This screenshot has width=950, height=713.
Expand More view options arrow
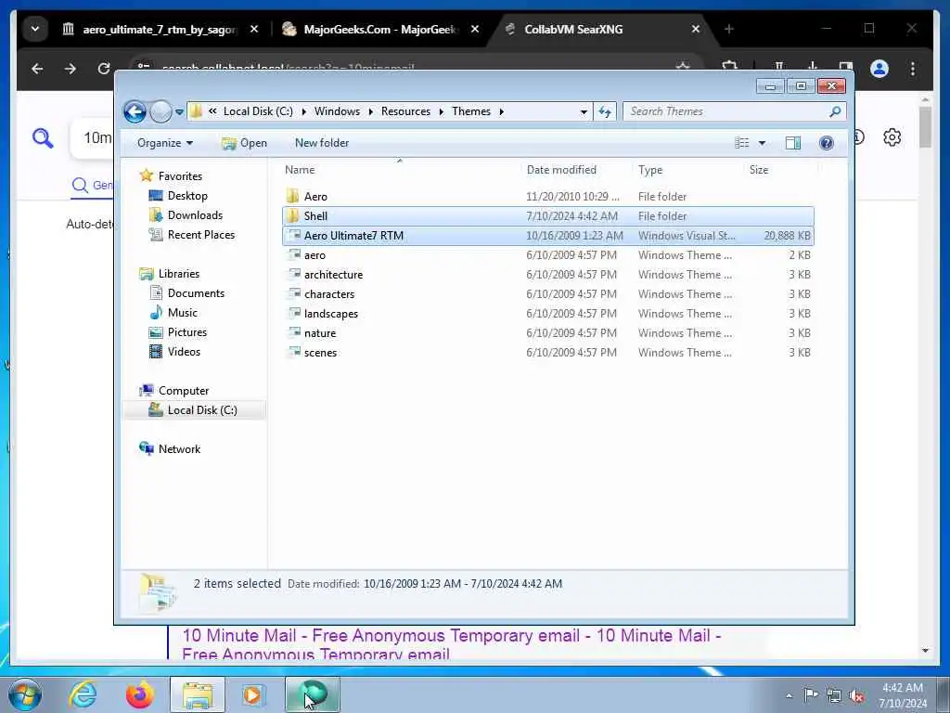(x=763, y=143)
